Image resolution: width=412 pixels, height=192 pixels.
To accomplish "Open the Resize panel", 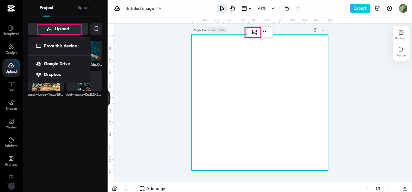I will click(401, 52).
